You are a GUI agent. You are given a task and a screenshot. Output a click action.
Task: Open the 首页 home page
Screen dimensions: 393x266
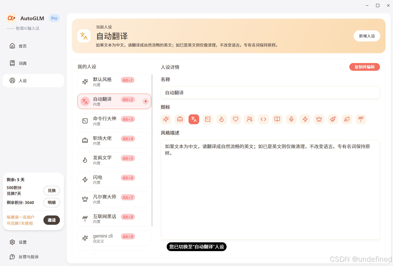[x=33, y=46]
